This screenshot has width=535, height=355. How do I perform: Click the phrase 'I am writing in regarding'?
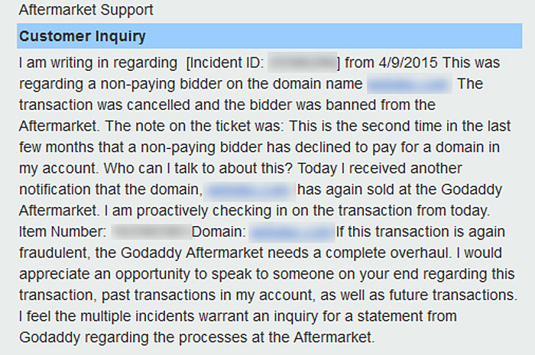[x=96, y=62]
